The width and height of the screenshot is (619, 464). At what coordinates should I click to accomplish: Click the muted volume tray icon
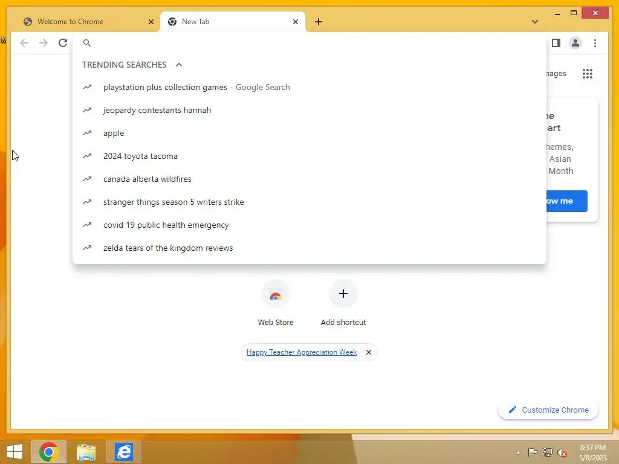pos(562,452)
